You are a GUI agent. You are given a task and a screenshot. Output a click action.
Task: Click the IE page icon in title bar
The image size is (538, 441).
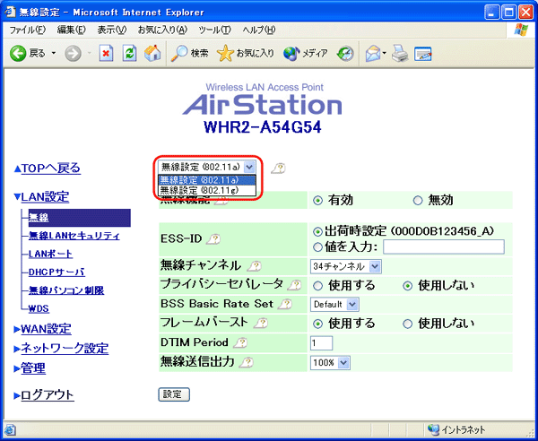pos(10,13)
